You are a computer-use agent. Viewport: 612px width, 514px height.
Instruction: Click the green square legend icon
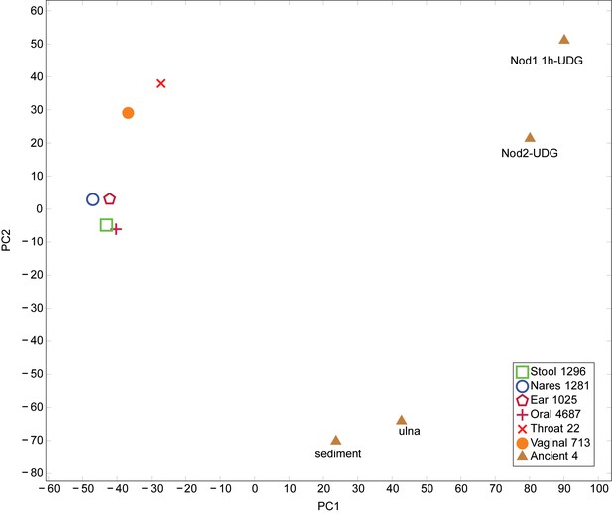(x=522, y=372)
